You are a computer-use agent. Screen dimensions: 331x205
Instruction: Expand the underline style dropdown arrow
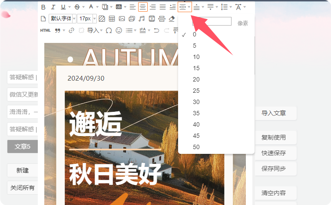tap(70, 7)
